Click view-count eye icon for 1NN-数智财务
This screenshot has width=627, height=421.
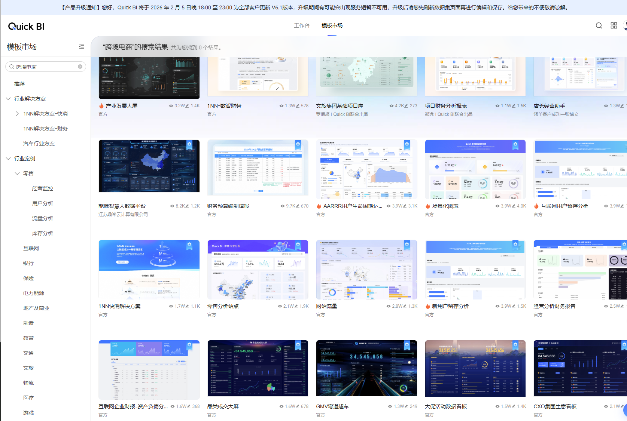coord(281,106)
